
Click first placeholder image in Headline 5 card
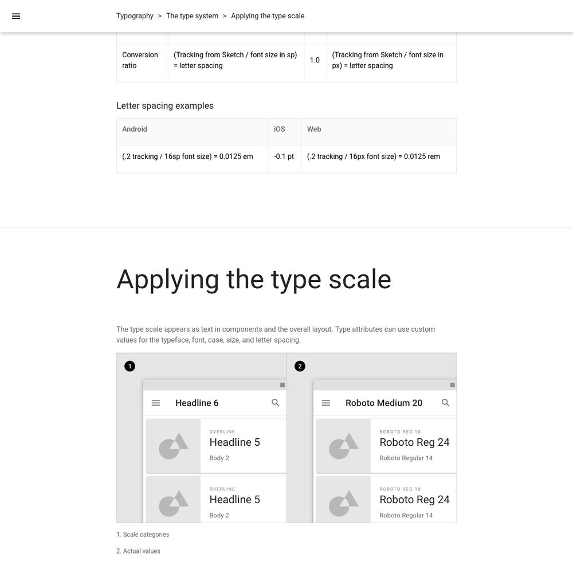pos(174,446)
